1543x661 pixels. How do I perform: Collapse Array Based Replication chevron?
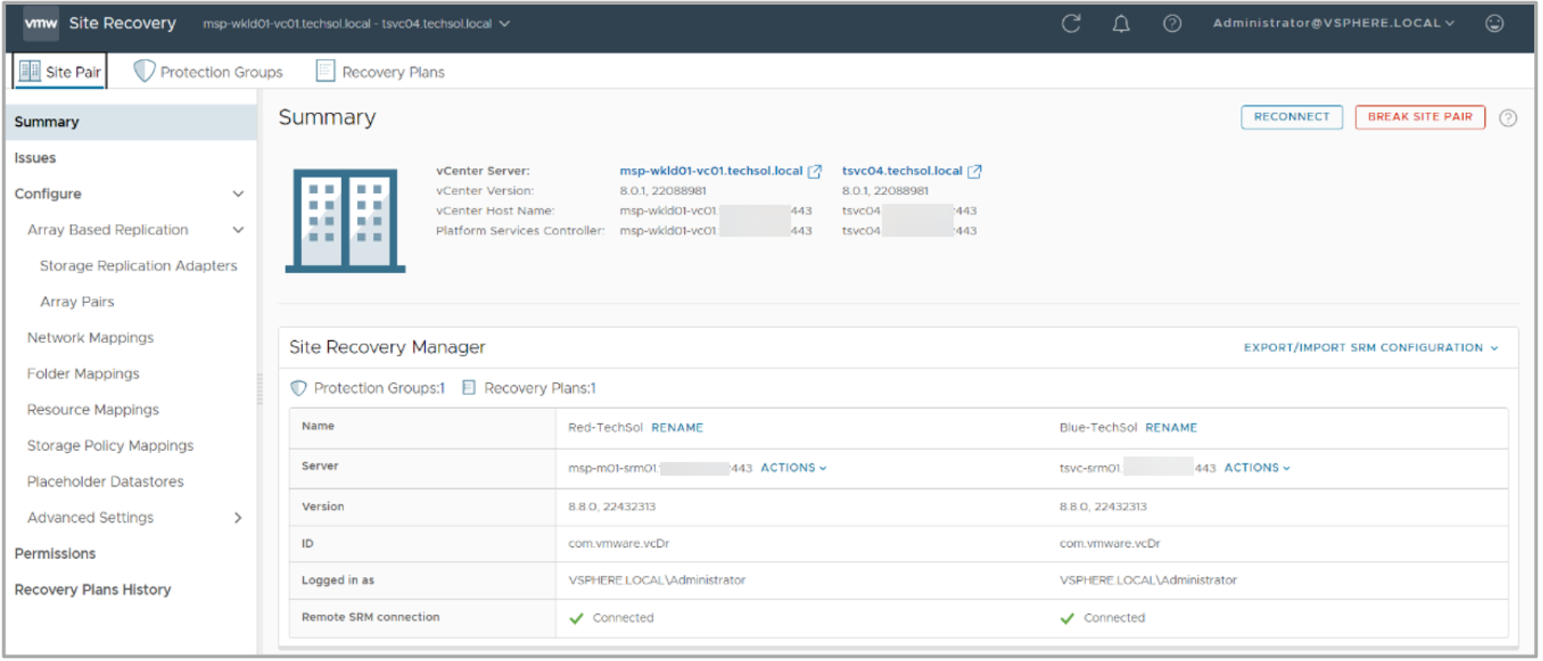tap(238, 229)
